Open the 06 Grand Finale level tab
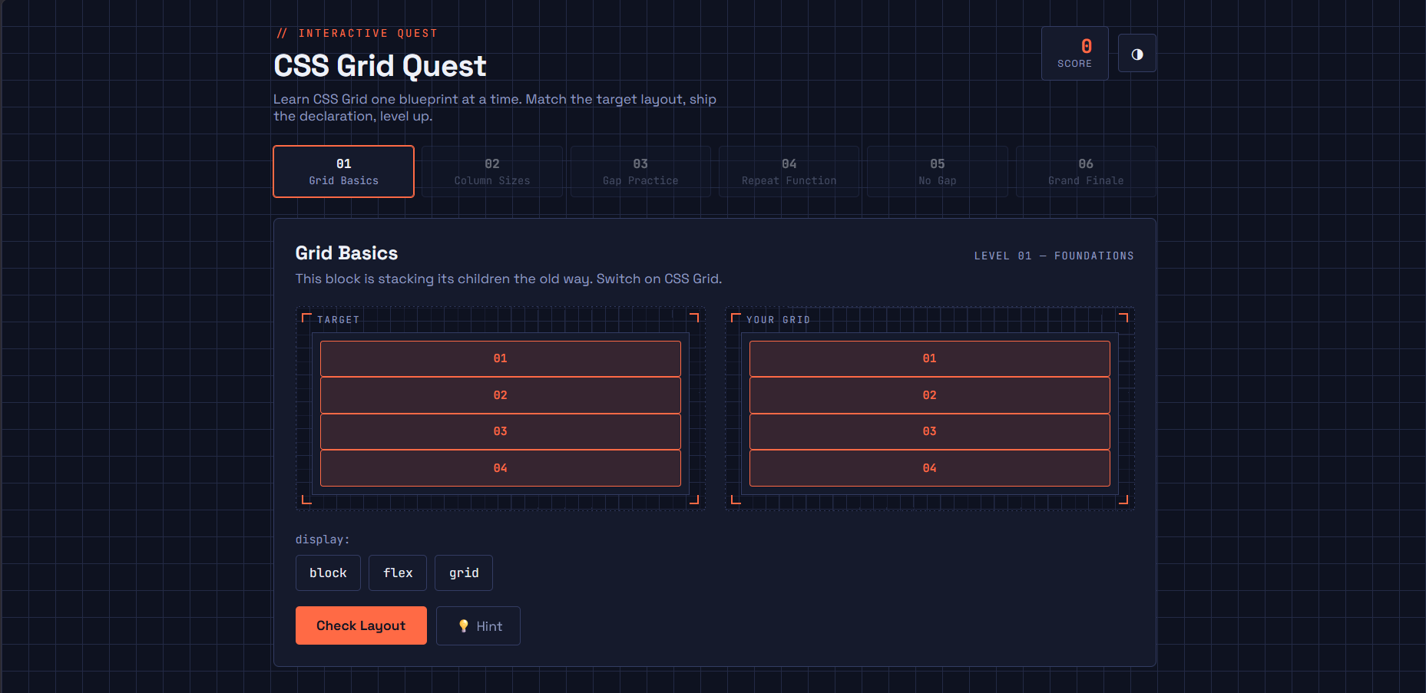This screenshot has height=693, width=1426. 1086,172
